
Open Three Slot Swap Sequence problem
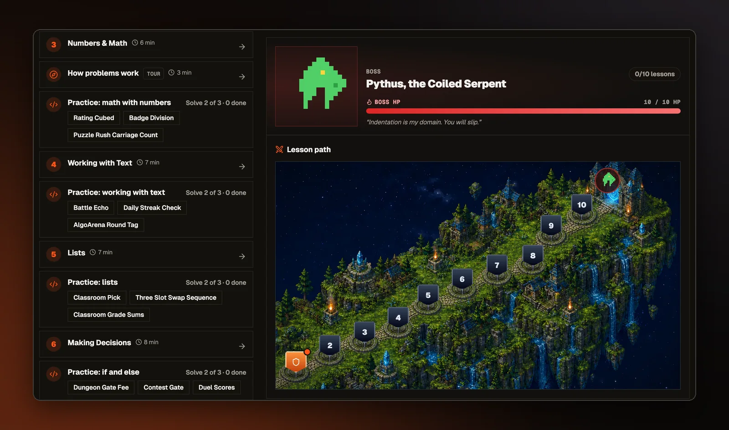(x=176, y=297)
